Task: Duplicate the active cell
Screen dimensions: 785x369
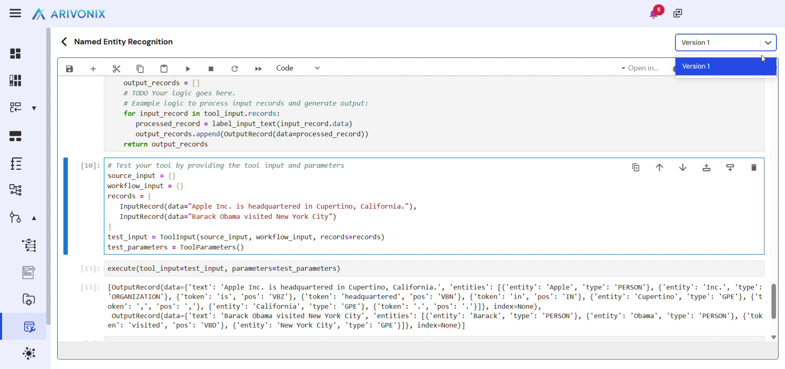Action: click(636, 167)
